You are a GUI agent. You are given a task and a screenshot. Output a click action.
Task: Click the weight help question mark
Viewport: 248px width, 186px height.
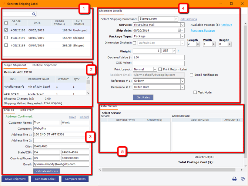tap(178, 51)
